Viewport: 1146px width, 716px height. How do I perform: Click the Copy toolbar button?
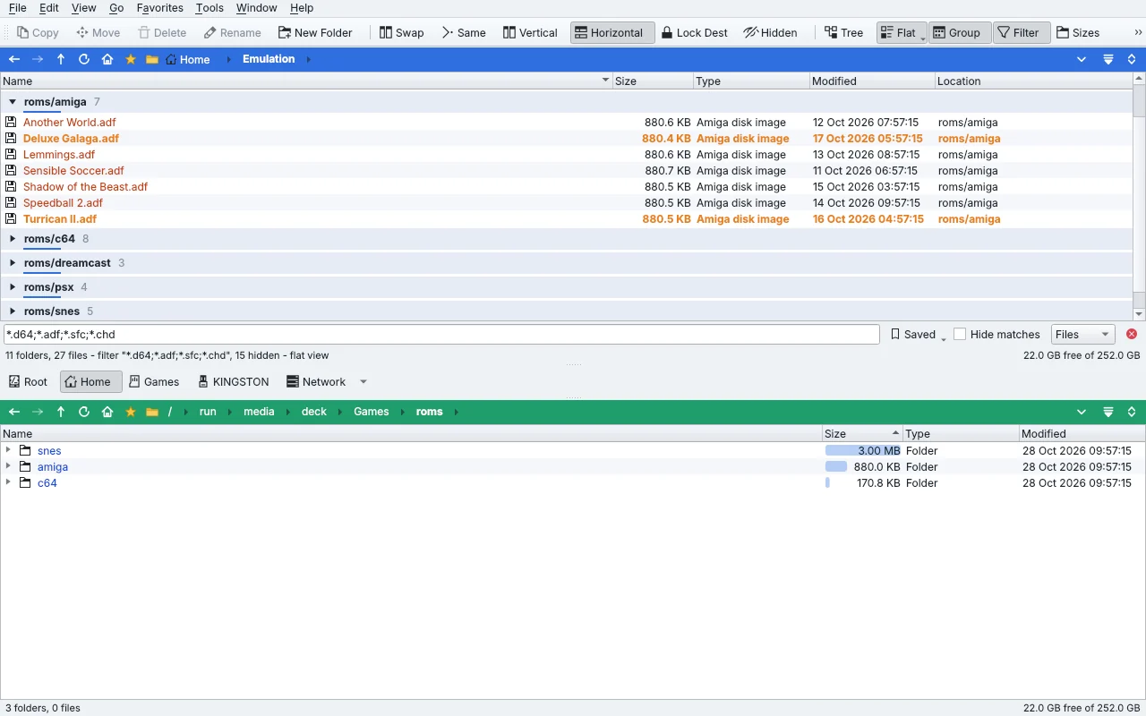tap(38, 33)
